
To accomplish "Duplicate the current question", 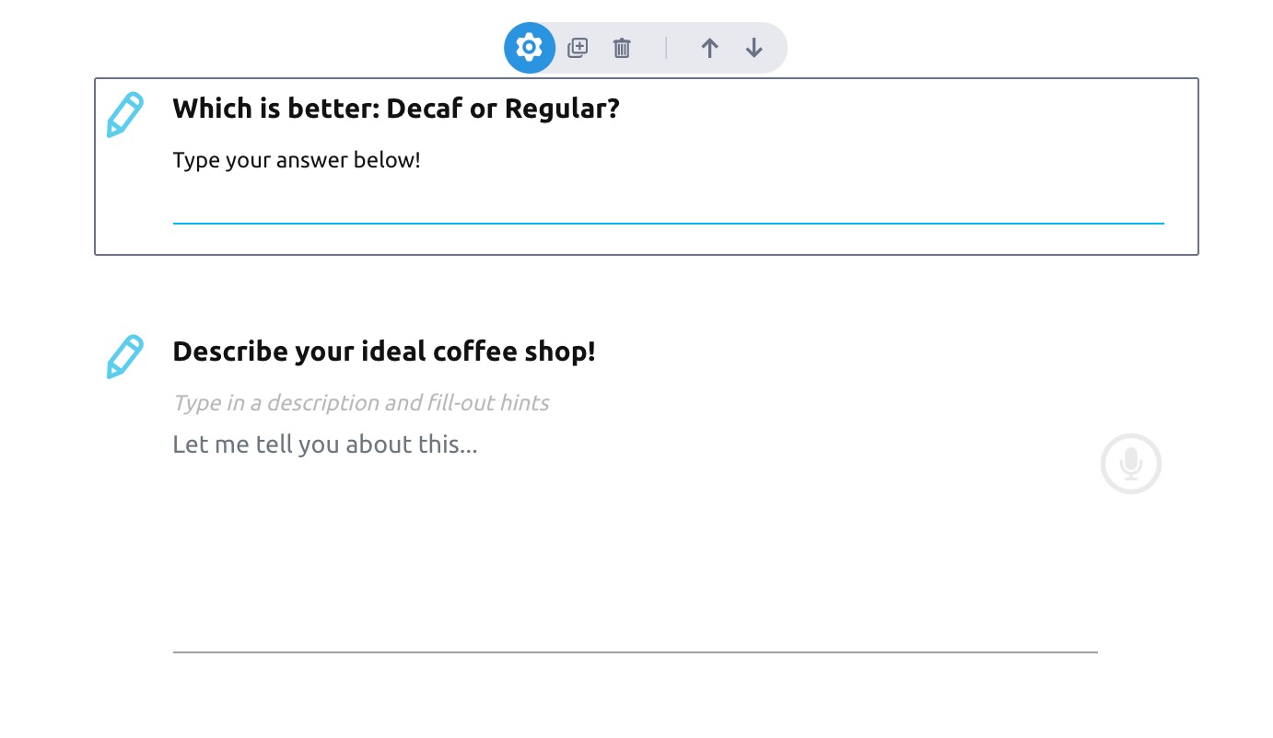I will [x=578, y=47].
